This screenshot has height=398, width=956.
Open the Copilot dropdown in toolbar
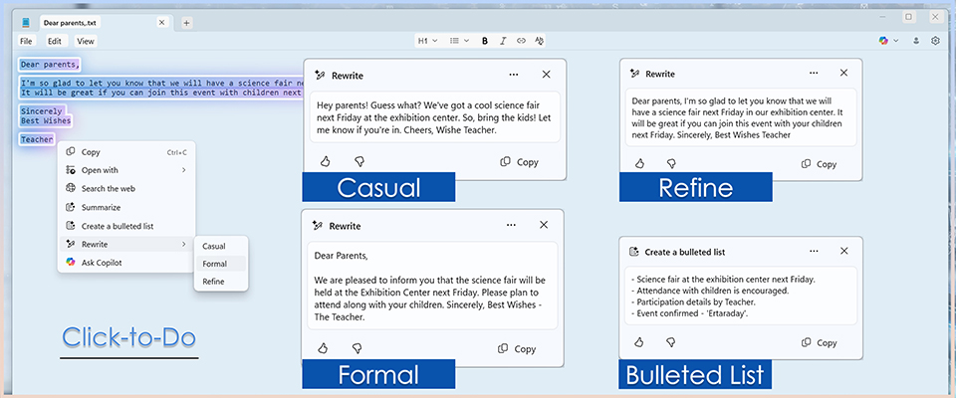click(888, 41)
